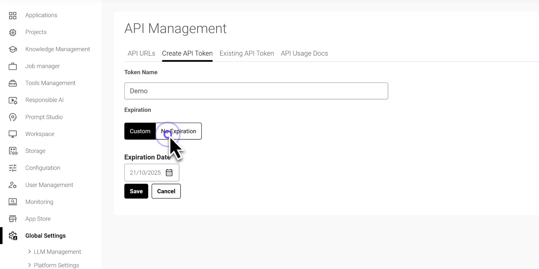The image size is (539, 269).
Task: Click the App Store icon
Action: pos(13,218)
